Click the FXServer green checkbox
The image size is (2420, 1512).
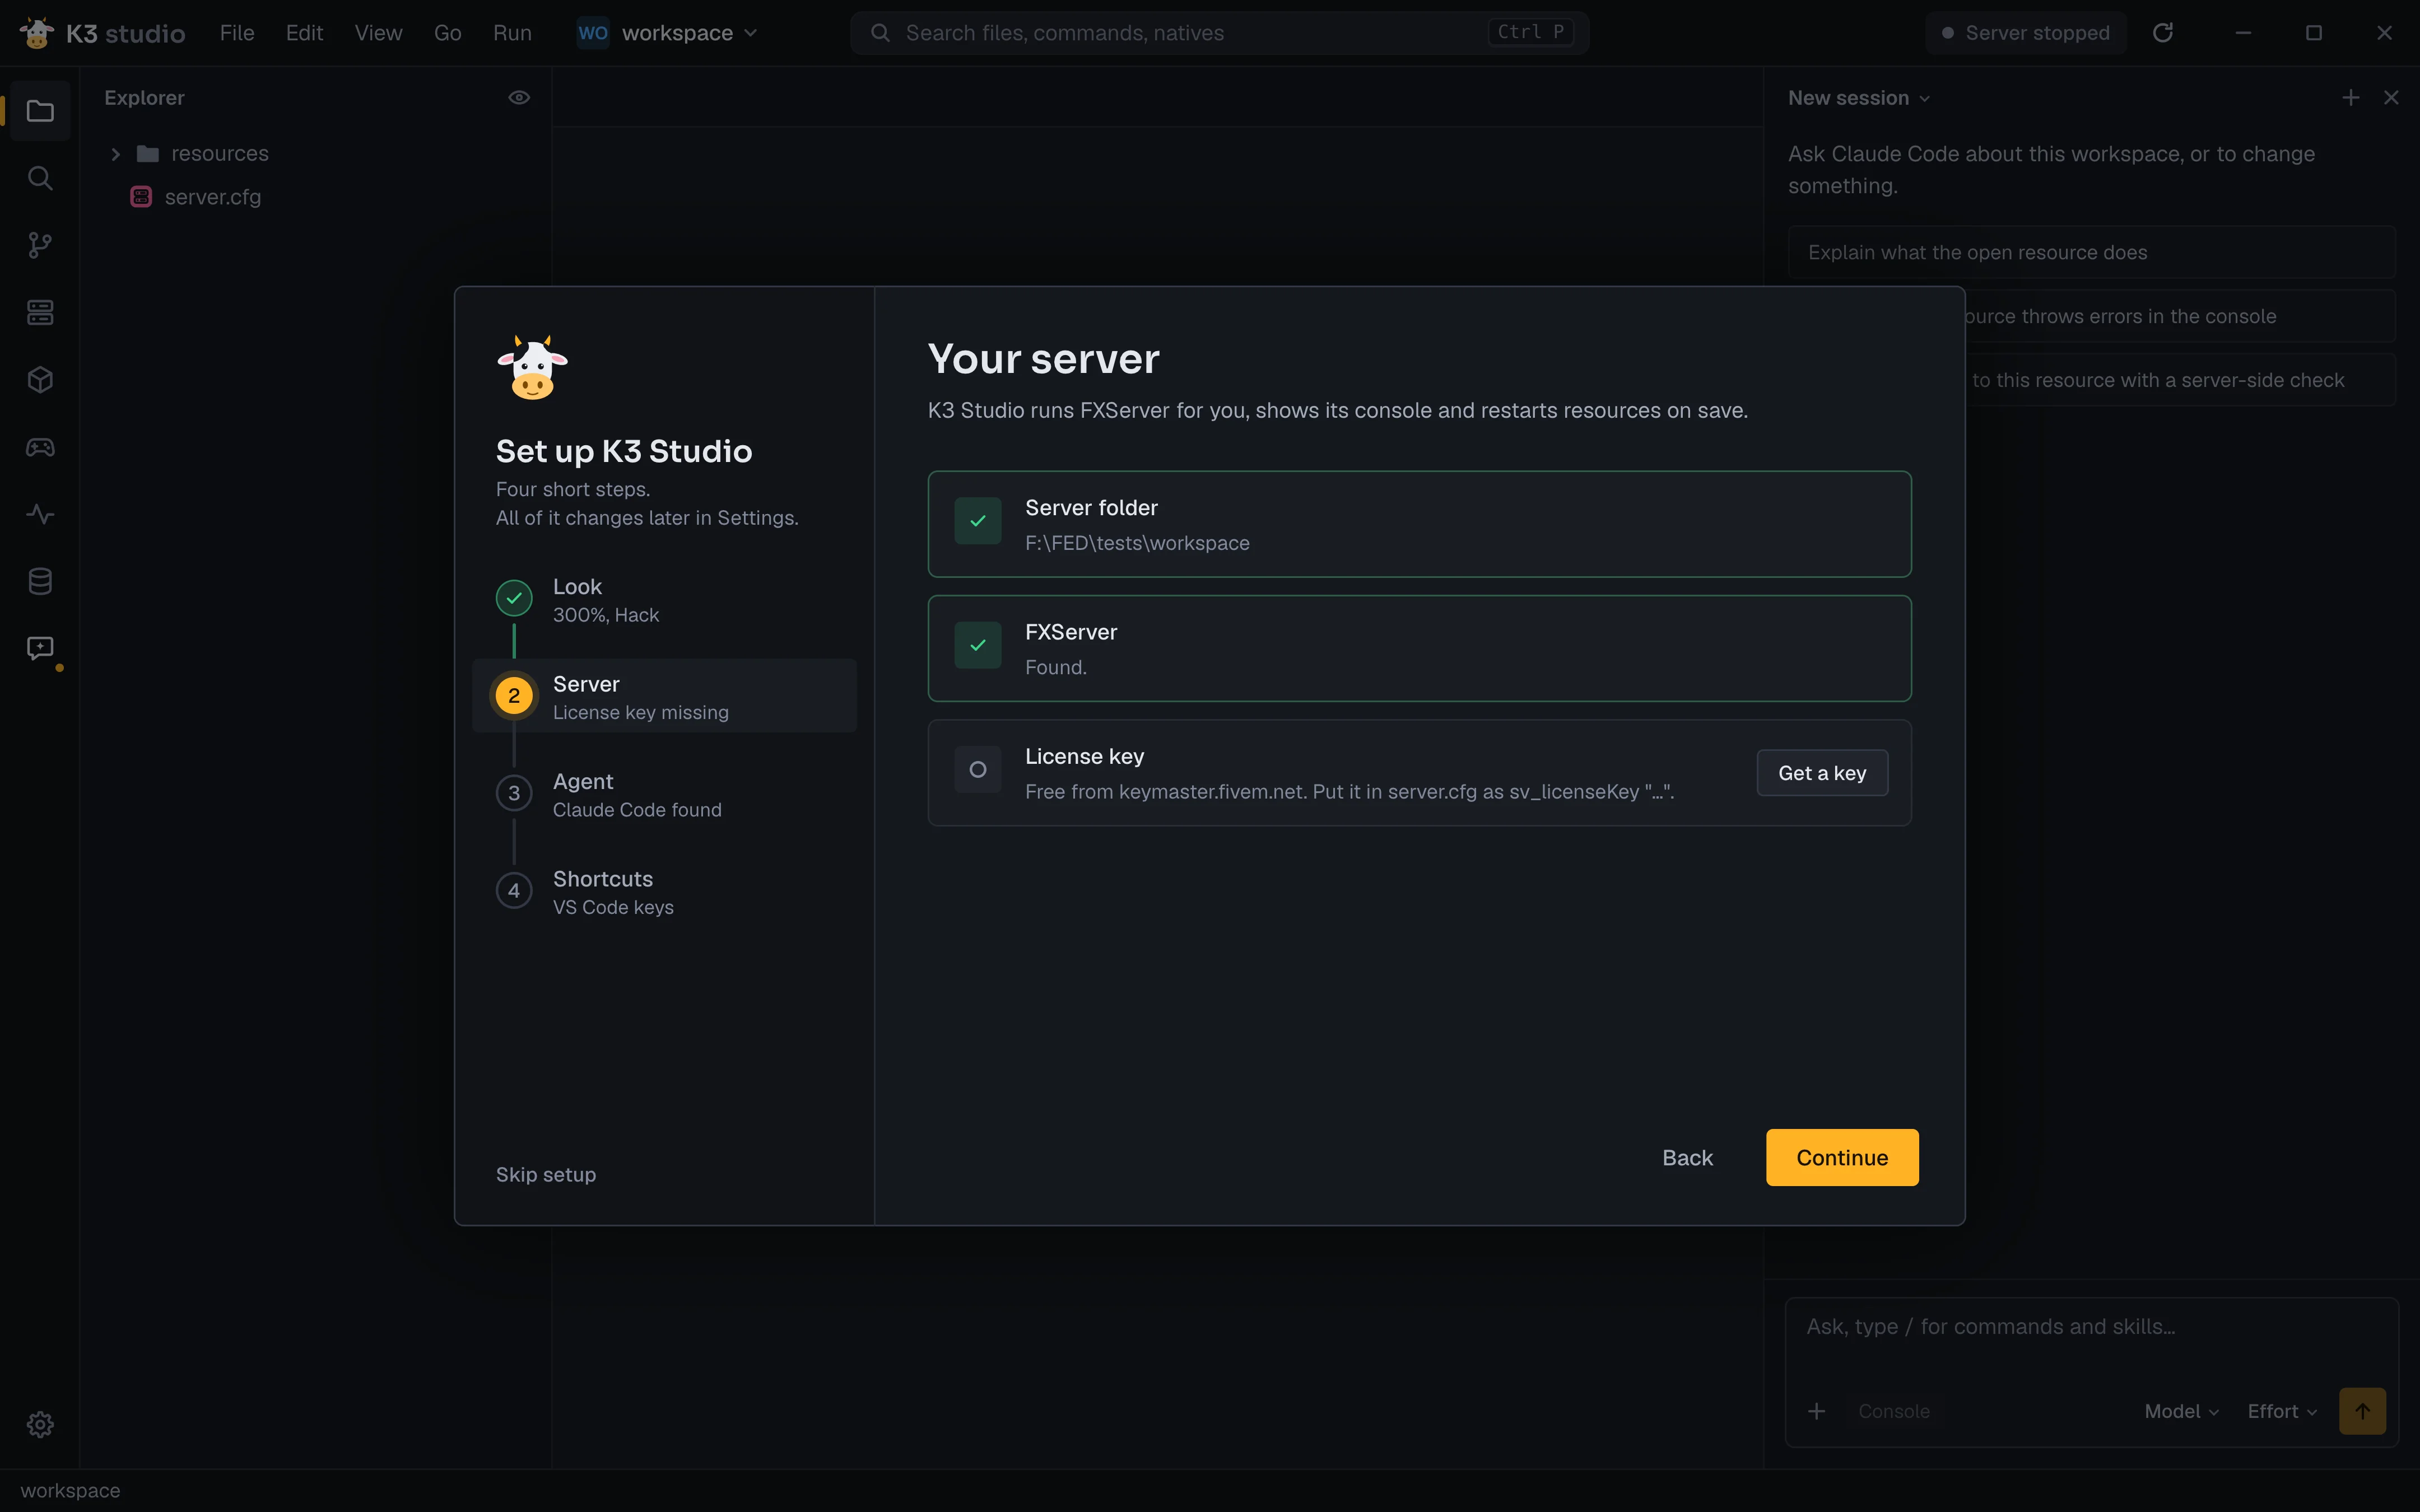(x=978, y=645)
